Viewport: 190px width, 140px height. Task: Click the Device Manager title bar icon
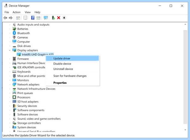click(6, 6)
